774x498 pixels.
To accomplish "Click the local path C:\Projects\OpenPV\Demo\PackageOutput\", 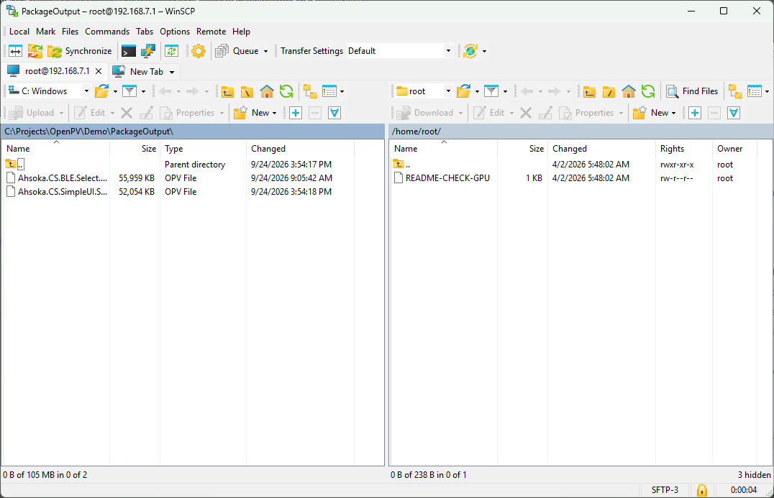I will (x=89, y=132).
